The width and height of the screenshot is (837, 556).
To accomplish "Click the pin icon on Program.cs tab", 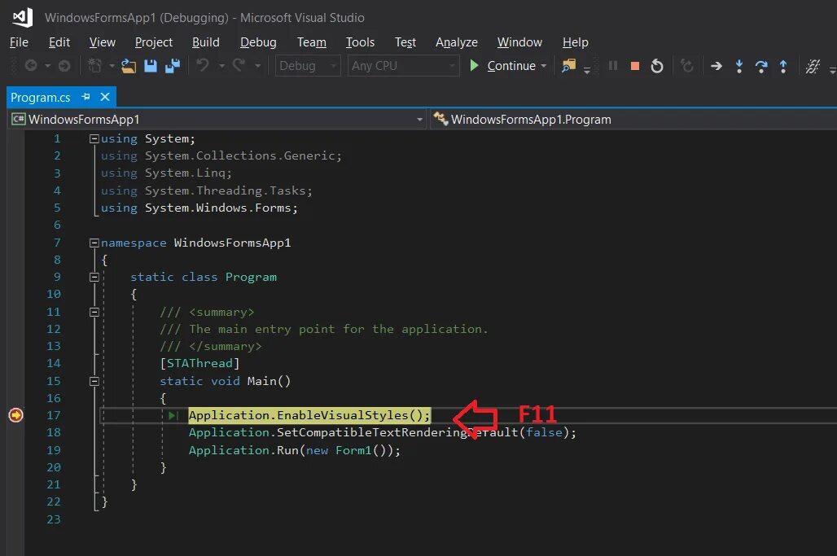I will (x=85, y=97).
